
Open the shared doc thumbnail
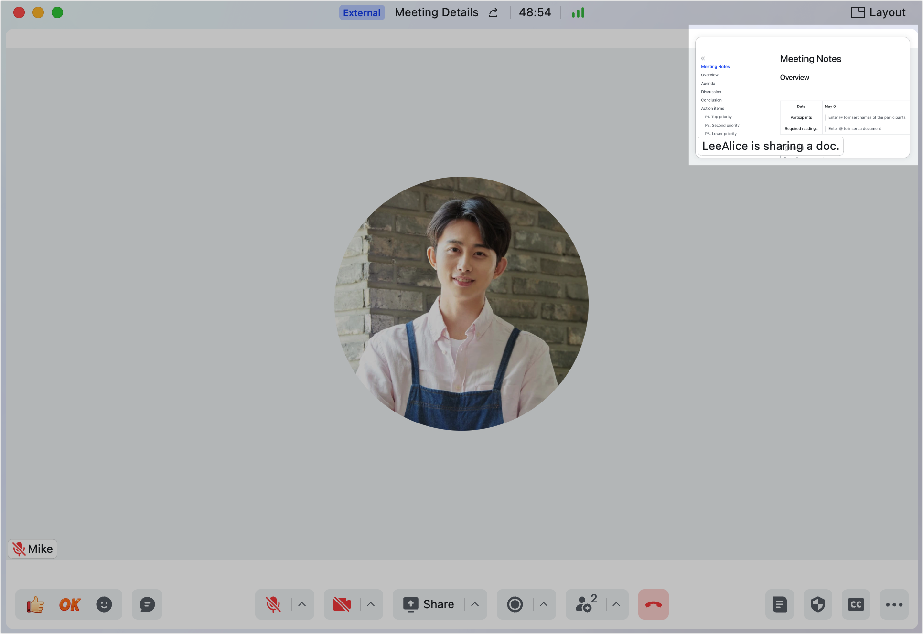tap(803, 97)
